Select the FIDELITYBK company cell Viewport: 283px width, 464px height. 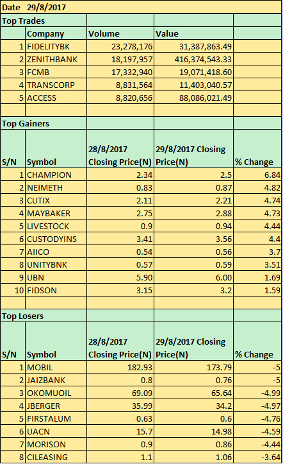(56, 46)
